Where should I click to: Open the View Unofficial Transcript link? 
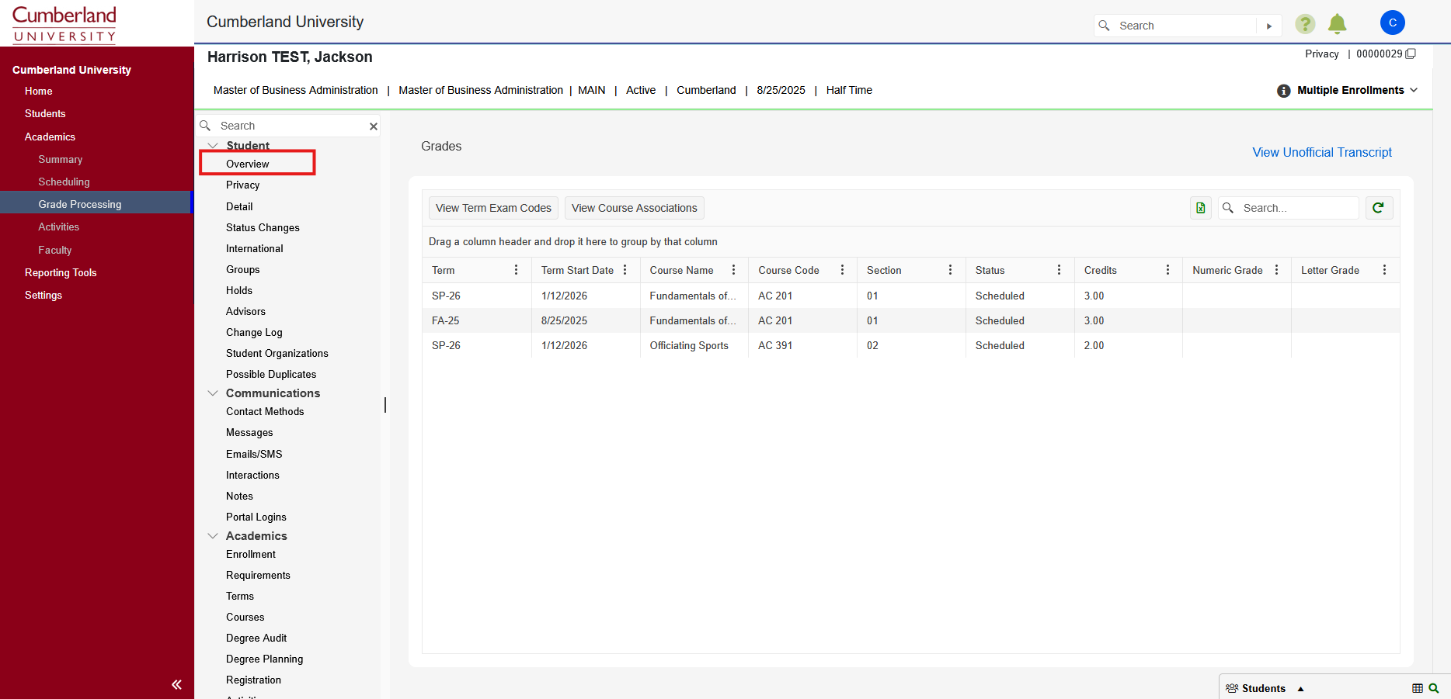[x=1322, y=152]
